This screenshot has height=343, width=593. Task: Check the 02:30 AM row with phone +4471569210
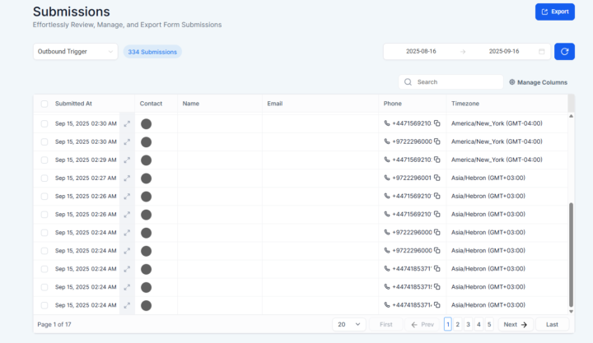(44, 124)
